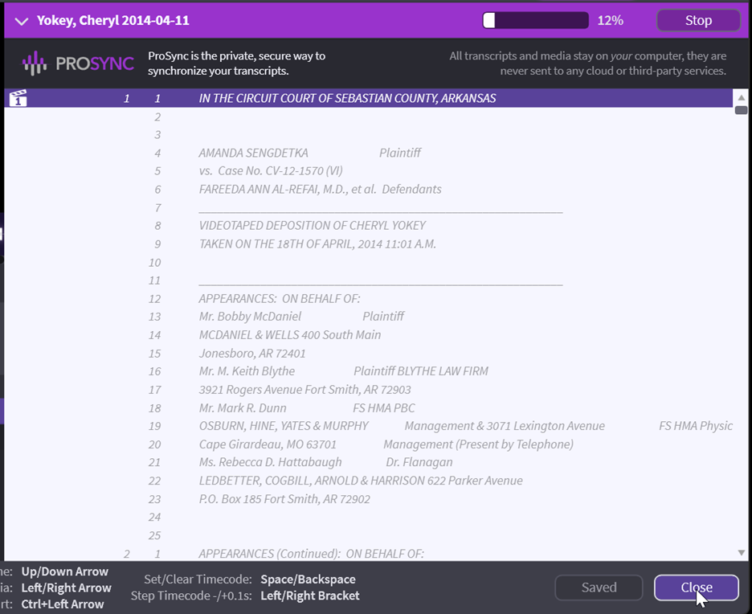Click the transcript scrollbar thumb
752x614 pixels.
click(x=741, y=110)
